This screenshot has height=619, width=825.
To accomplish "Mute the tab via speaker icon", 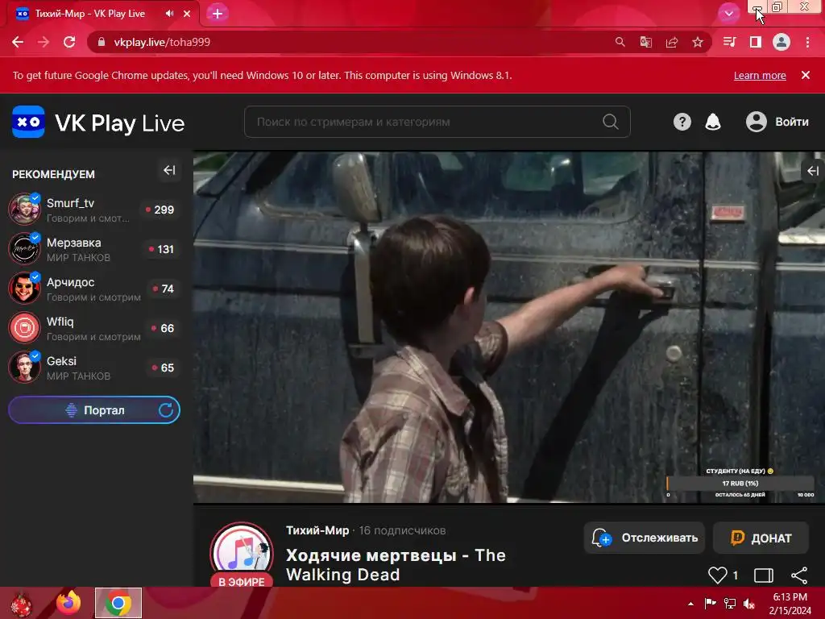I will [x=169, y=14].
